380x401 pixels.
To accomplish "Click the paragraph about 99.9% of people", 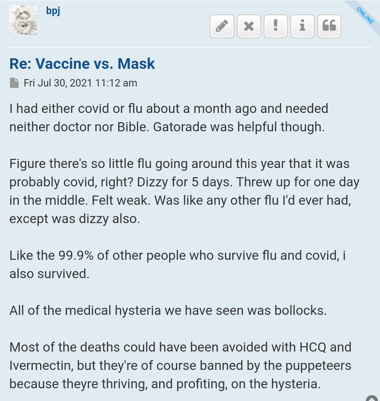I will point(177,264).
